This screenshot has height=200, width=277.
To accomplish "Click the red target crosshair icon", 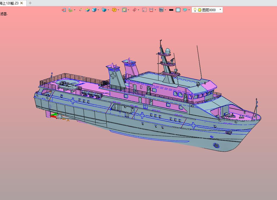I will point(134,10).
